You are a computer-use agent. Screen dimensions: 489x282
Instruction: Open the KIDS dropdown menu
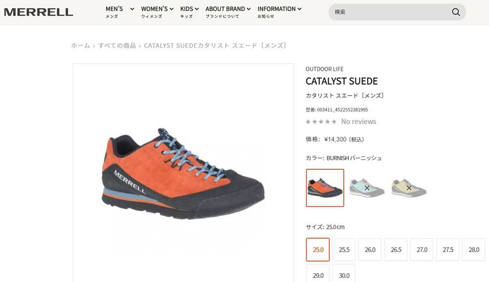coord(189,12)
